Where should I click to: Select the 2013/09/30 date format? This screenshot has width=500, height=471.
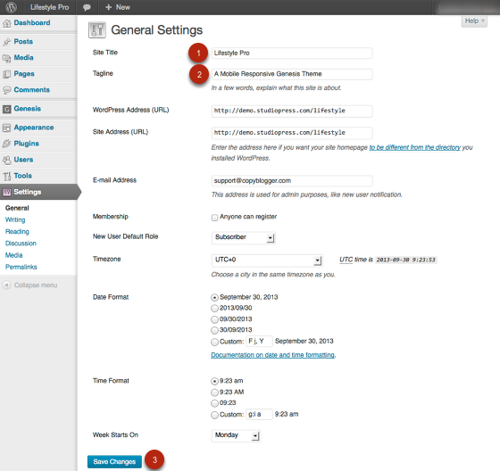point(214,308)
